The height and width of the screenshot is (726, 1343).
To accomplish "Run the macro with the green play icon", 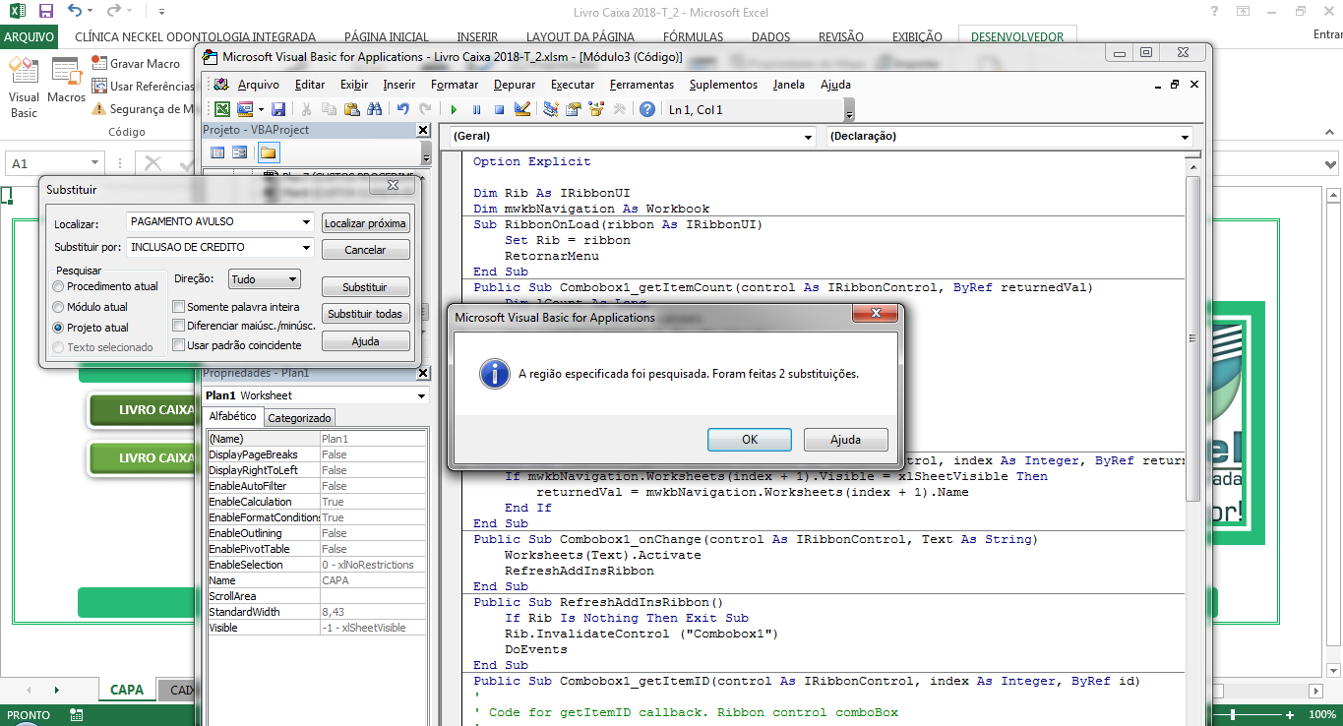I will 455,109.
